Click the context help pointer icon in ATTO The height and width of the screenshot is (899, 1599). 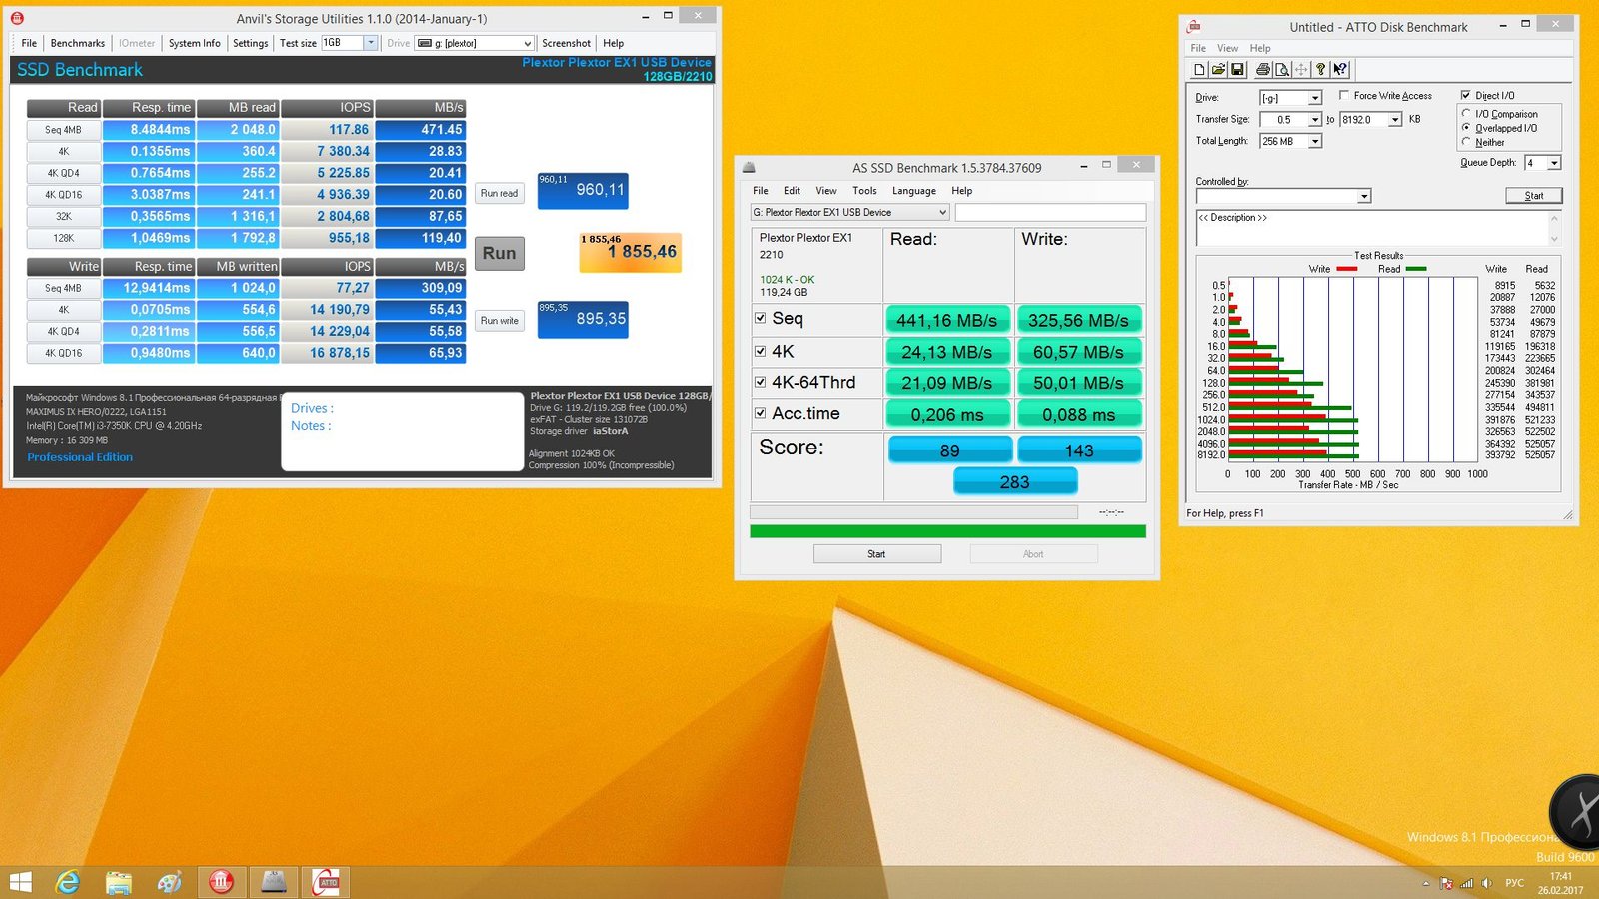(1340, 69)
